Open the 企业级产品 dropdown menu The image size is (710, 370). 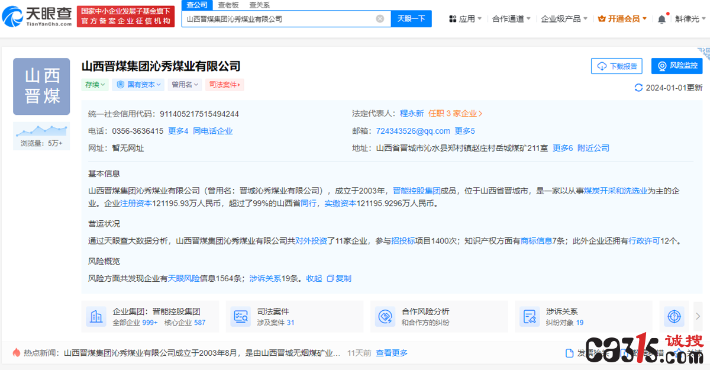point(564,19)
